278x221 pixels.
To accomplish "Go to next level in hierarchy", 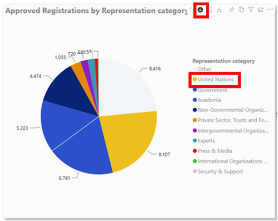I will [x=211, y=10].
